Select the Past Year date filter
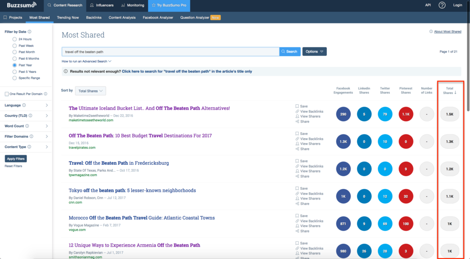This screenshot has height=259, width=470. click(x=14, y=65)
